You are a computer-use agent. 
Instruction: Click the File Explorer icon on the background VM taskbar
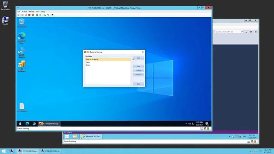tap(75, 136)
